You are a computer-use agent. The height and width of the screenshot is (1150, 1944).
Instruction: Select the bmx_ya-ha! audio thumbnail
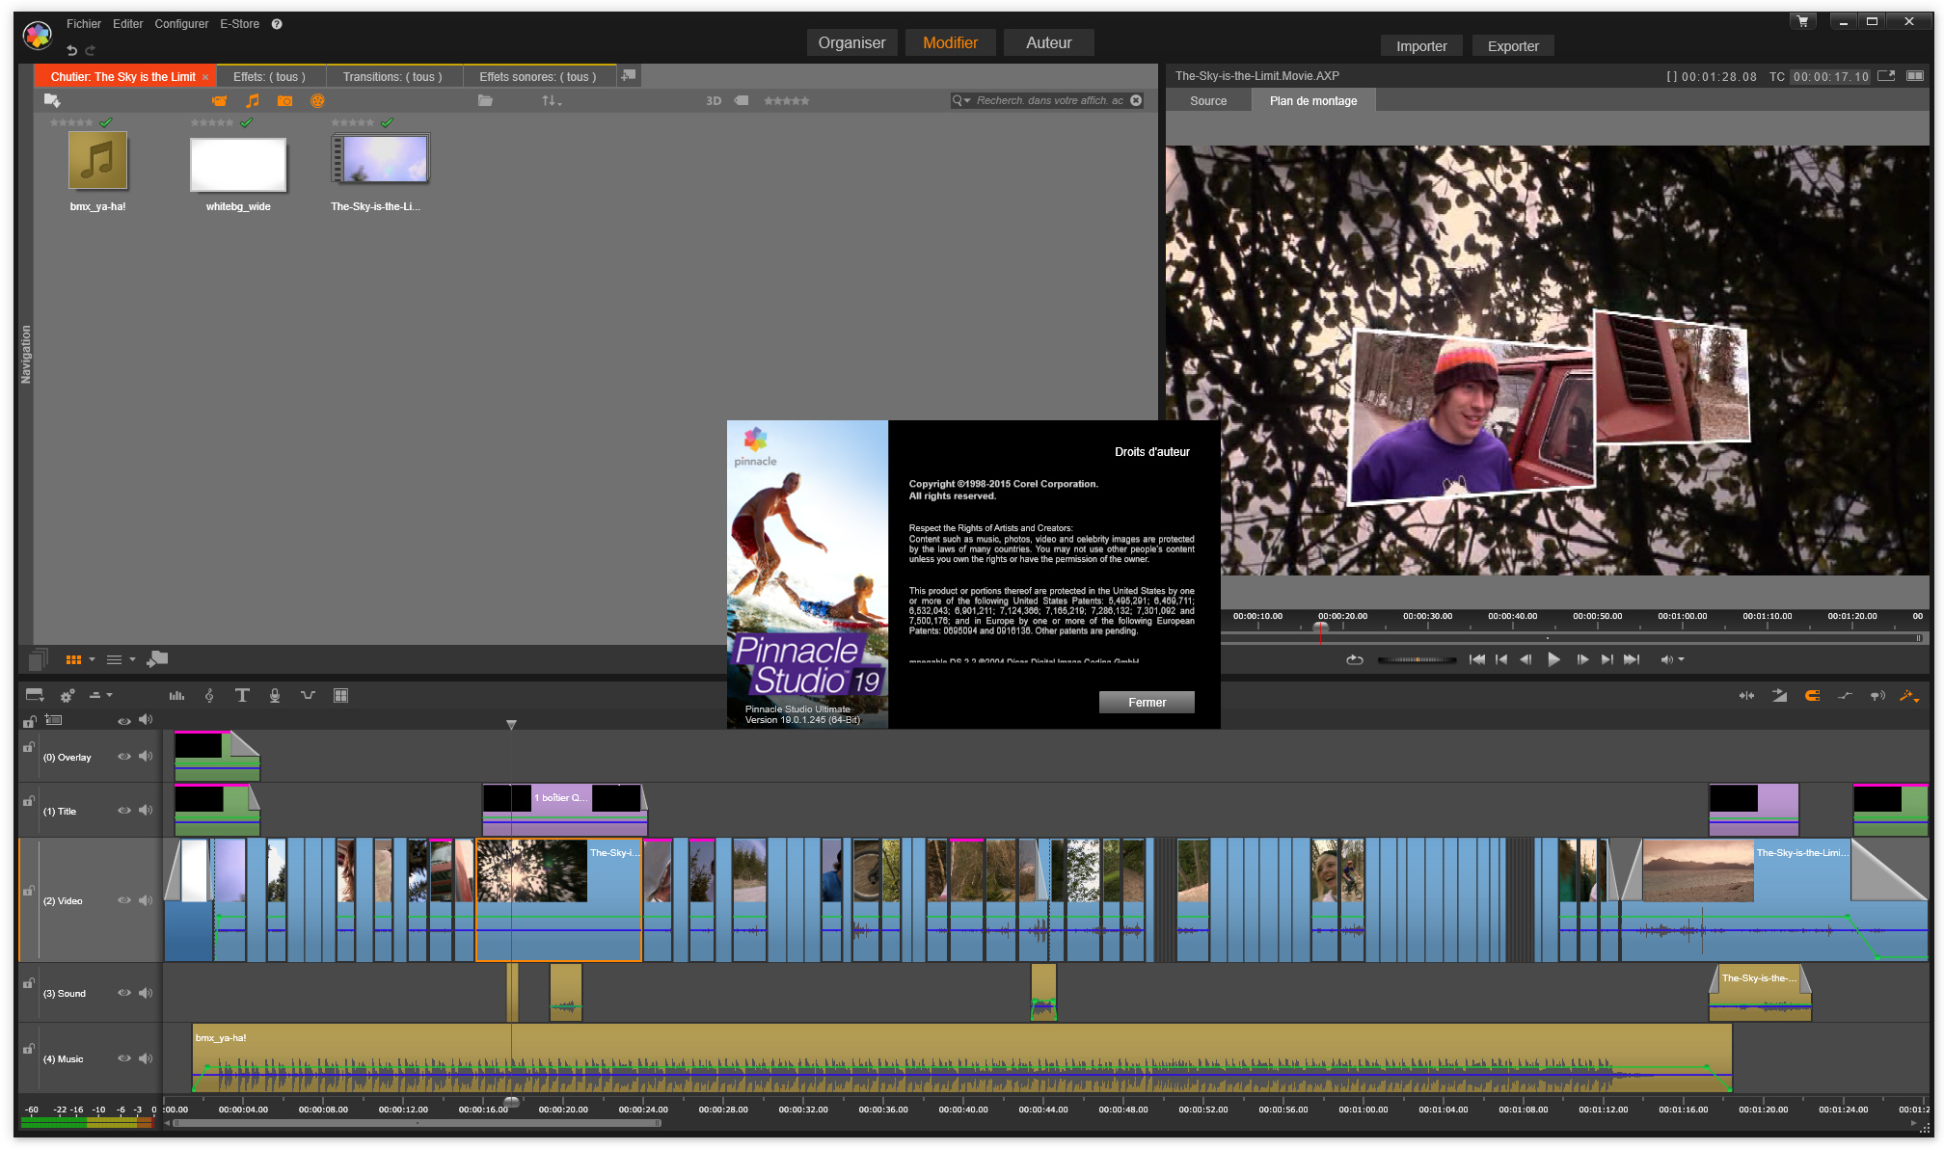click(97, 161)
